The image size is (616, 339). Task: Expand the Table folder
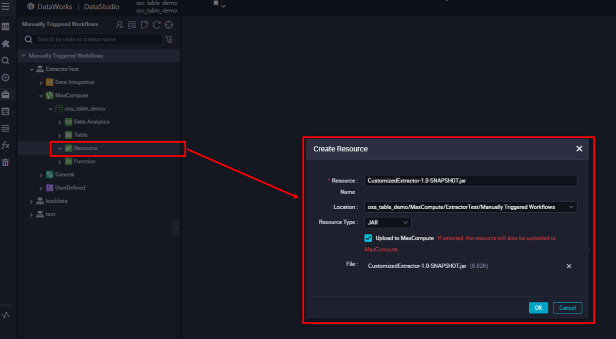click(60, 135)
